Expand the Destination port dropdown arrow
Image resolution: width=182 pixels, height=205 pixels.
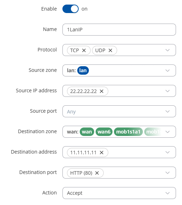coord(168,173)
